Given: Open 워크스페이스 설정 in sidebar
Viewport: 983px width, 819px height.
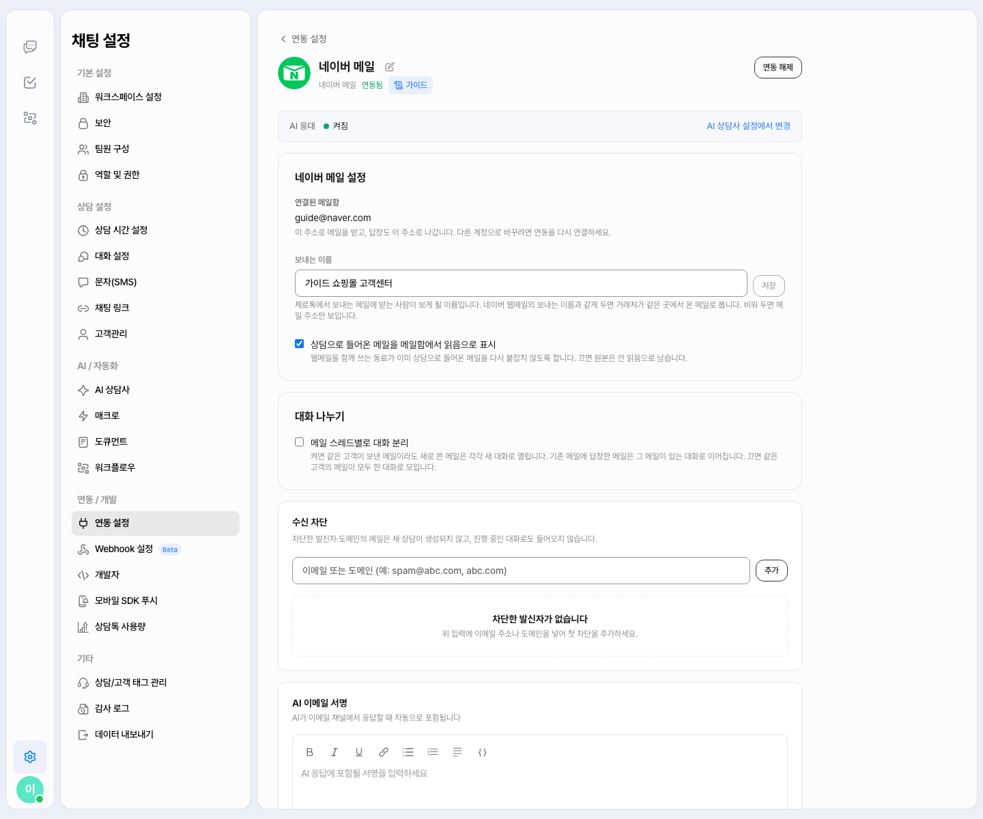Looking at the screenshot, I should [x=156, y=97].
